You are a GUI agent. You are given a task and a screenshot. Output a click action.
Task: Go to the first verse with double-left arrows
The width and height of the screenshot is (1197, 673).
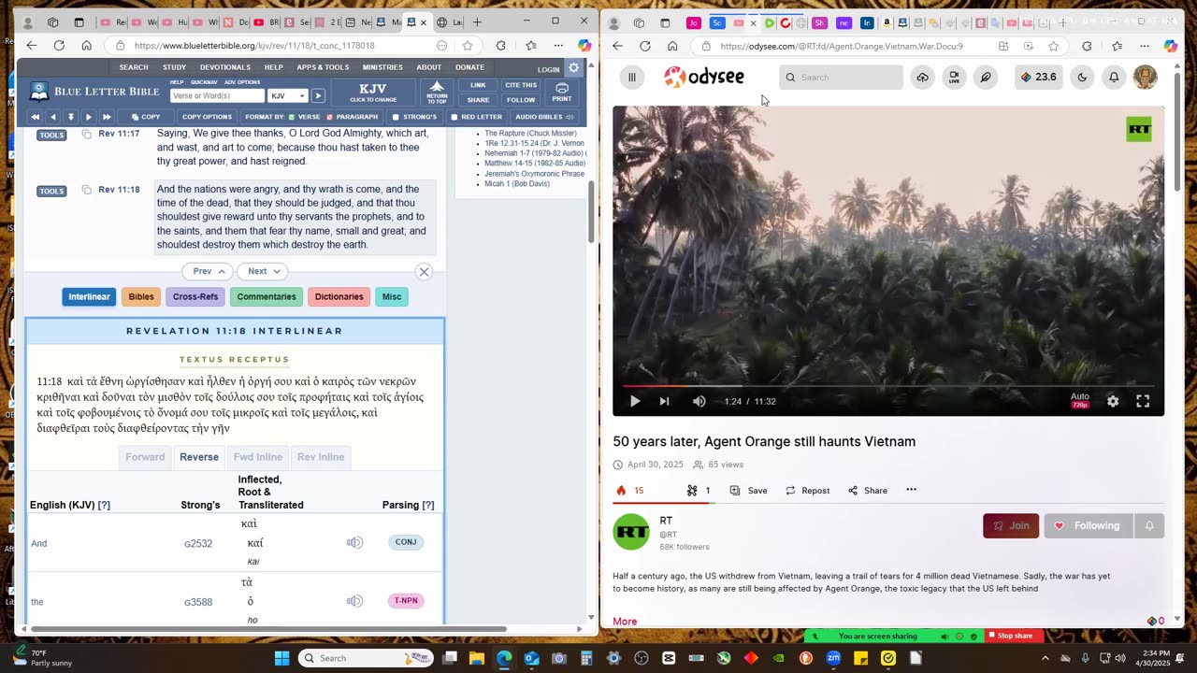click(x=36, y=117)
